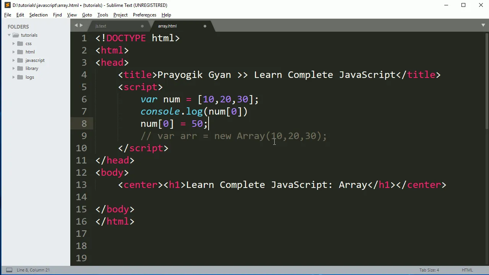Go to previous tab with left arrow
Image resolution: width=489 pixels, height=275 pixels.
click(x=76, y=26)
